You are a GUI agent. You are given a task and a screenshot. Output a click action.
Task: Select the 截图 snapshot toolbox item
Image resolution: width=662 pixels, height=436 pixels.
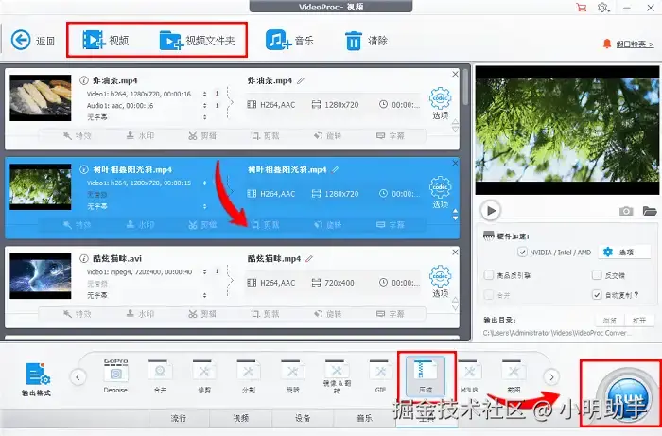(x=514, y=376)
